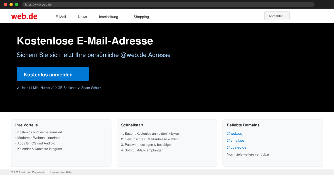Click the Kalender & Kontakte integriert bullet
This screenshot has height=175, width=334.
tap(39, 149)
